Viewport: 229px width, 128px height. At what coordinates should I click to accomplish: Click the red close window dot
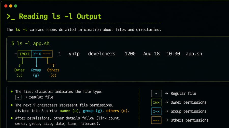[x=6, y=6]
